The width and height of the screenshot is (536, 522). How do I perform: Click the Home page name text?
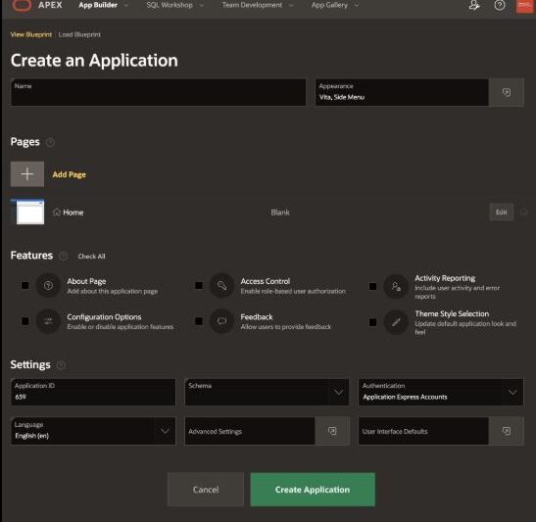click(73, 213)
